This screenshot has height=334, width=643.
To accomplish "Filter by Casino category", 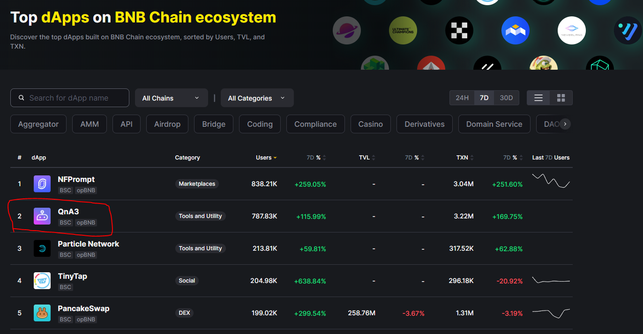I will (371, 124).
